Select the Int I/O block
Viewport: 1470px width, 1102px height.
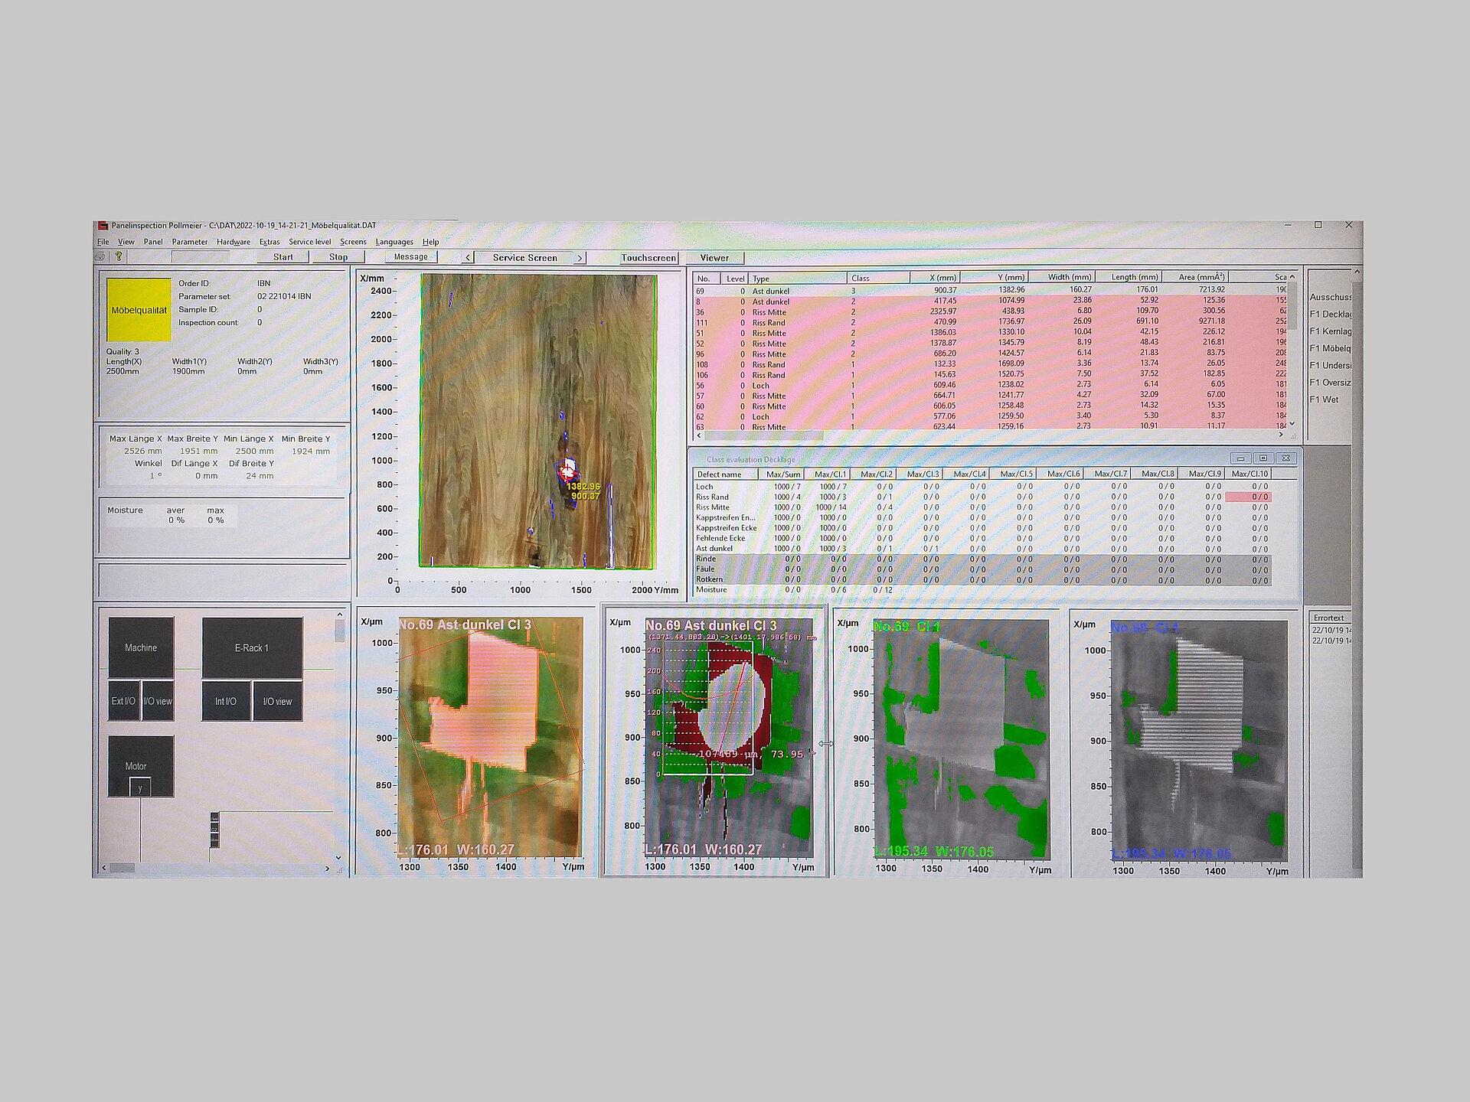[x=225, y=701]
